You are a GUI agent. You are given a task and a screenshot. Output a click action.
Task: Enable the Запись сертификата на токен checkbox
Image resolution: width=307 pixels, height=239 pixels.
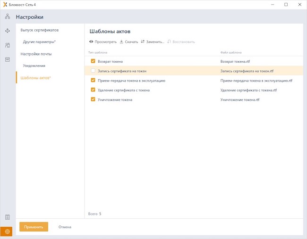tap(93, 71)
